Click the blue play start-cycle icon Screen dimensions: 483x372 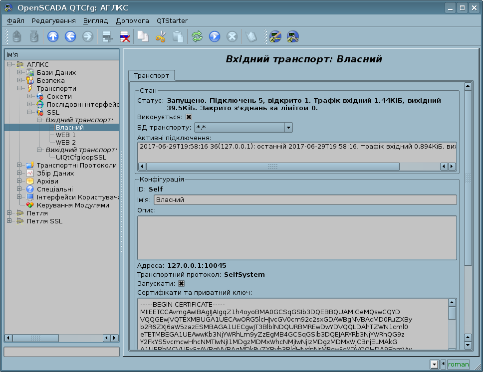pos(214,36)
